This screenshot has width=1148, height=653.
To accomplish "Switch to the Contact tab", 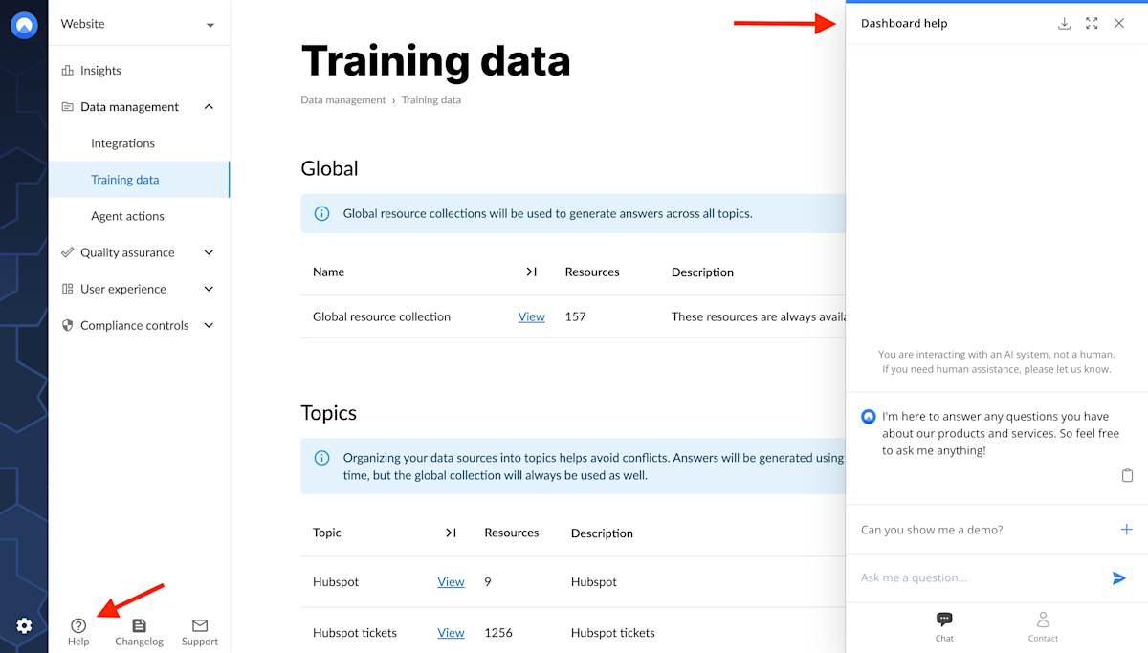I will pos(1043,626).
